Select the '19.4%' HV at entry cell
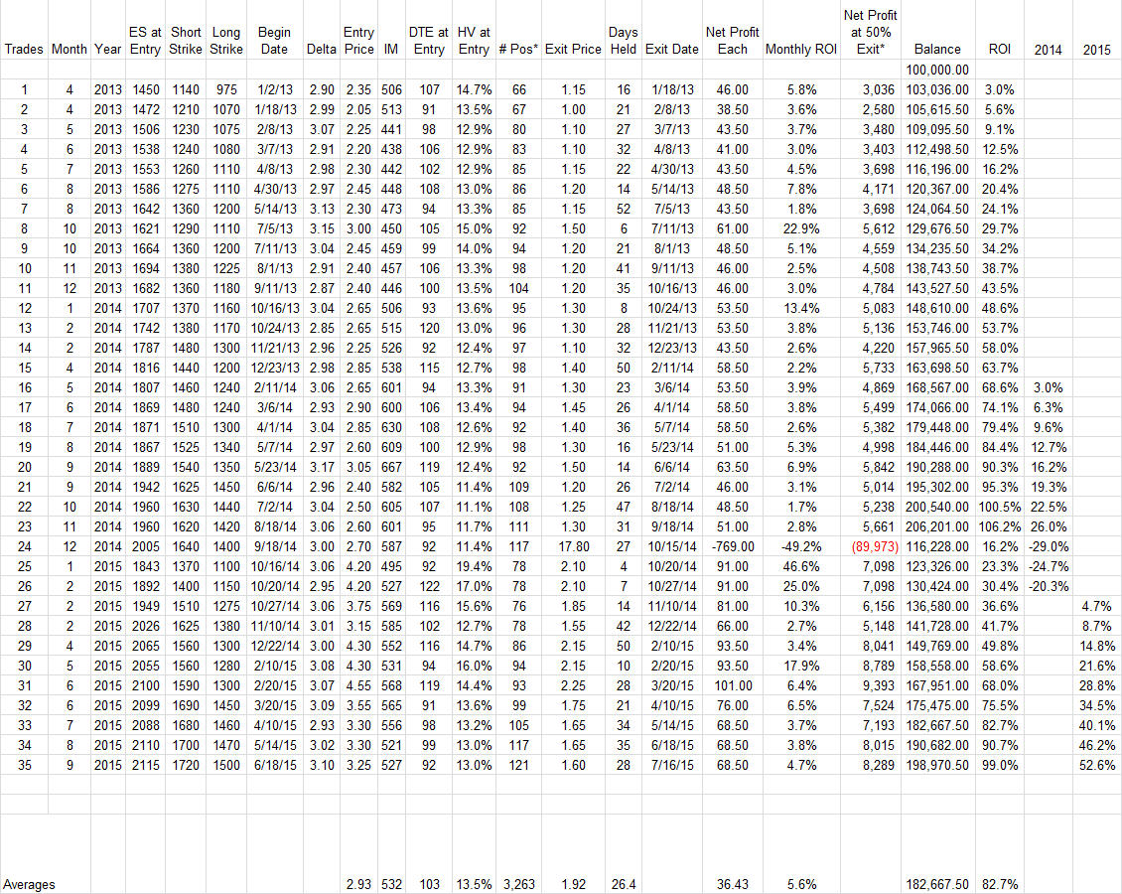Image resolution: width=1122 pixels, height=894 pixels. click(x=474, y=566)
